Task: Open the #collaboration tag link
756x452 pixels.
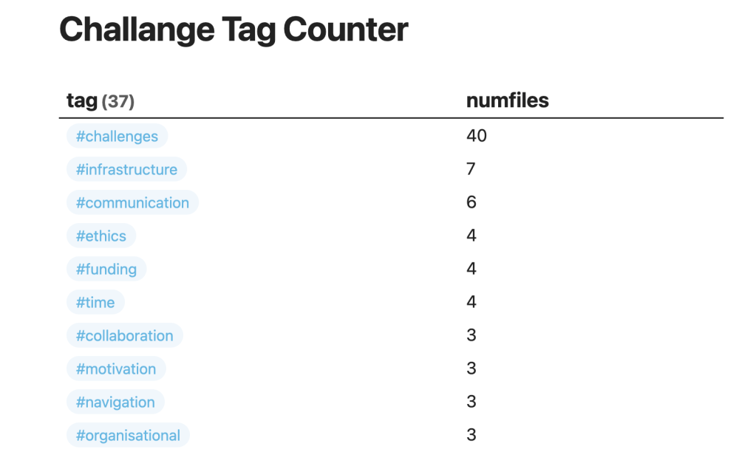Action: 124,336
